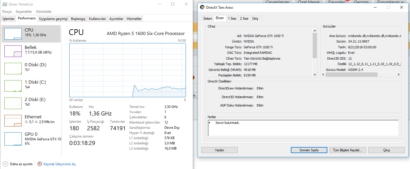Click the "74191" Tanıtıcılar value
This screenshot has width=410, height=169.
pos(118,128)
